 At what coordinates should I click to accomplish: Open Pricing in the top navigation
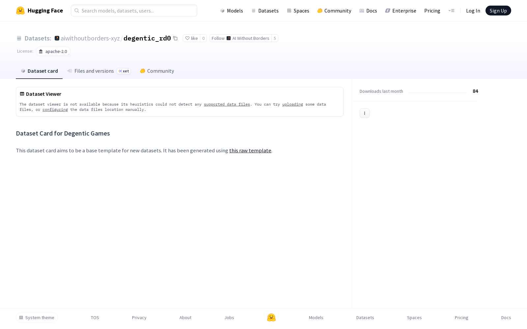click(432, 11)
